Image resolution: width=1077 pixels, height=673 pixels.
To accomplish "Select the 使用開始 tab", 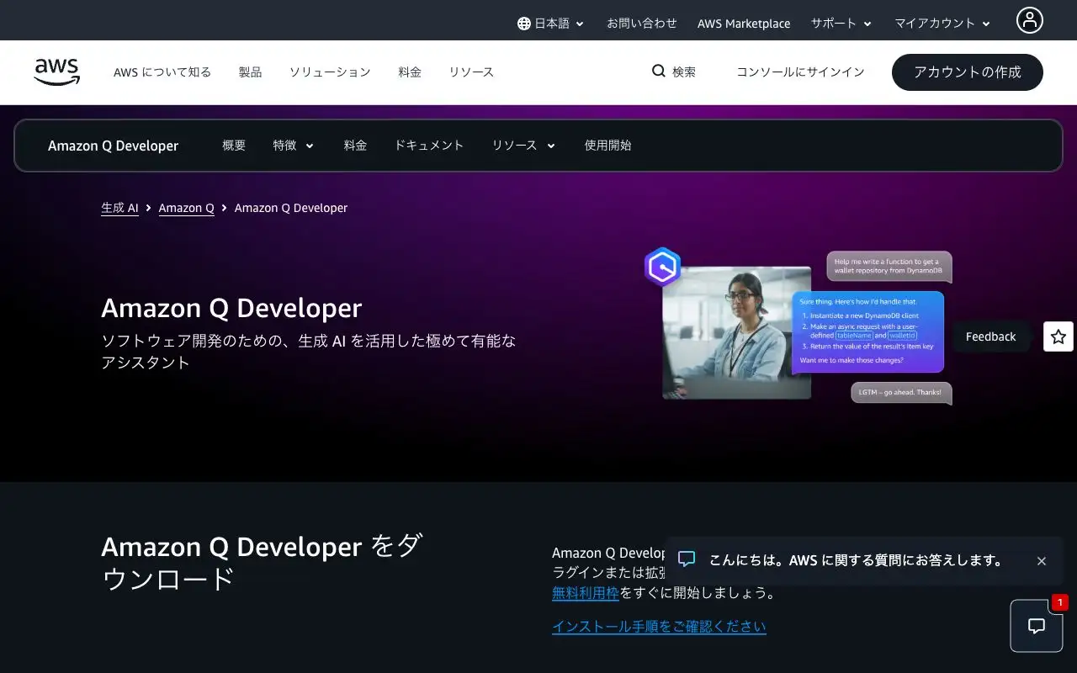I will (x=607, y=146).
